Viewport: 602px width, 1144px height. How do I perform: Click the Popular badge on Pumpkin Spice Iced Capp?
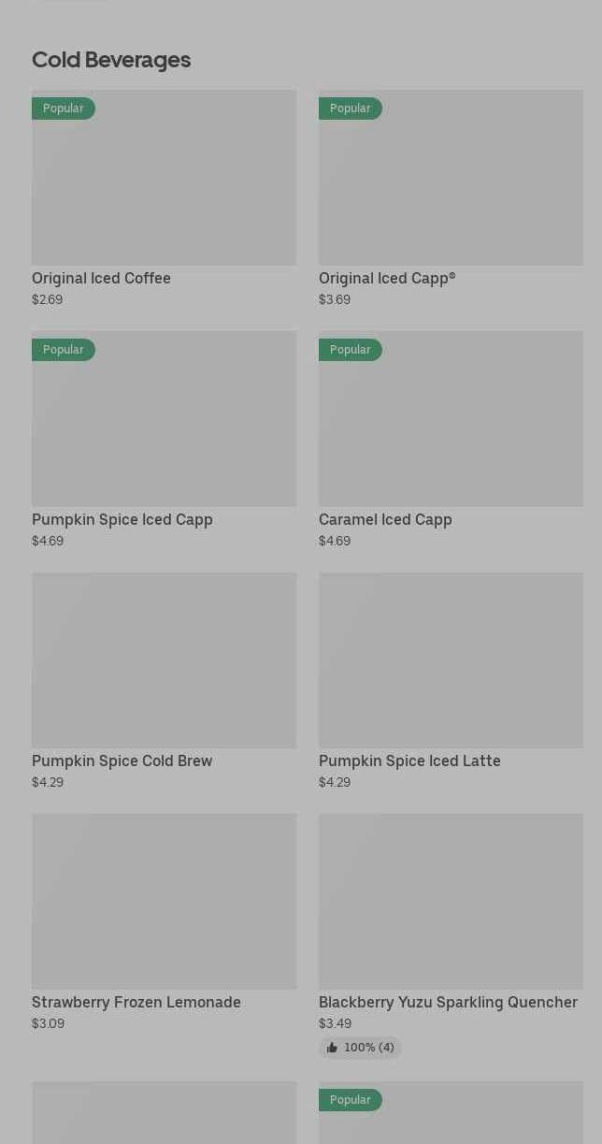(64, 350)
